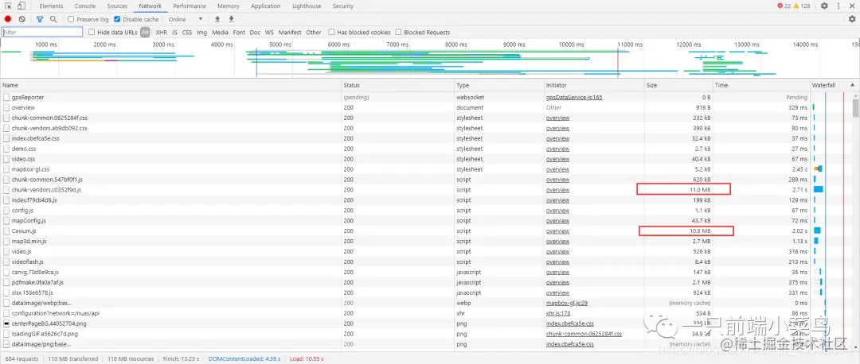The width and height of the screenshot is (860, 364).
Task: Uncheck the Disable cache checkbox
Action: [x=117, y=19]
